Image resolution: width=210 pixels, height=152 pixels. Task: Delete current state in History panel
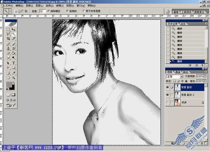point(202,65)
